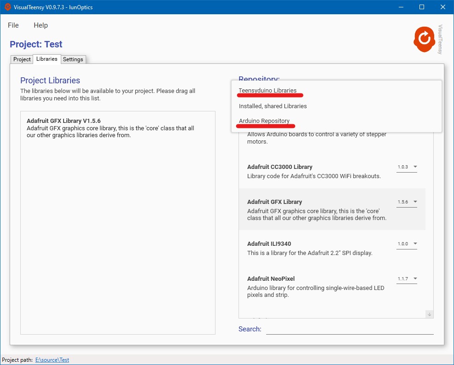454x365 pixels.
Task: Click the stepper motors library description
Action: tap(316, 138)
